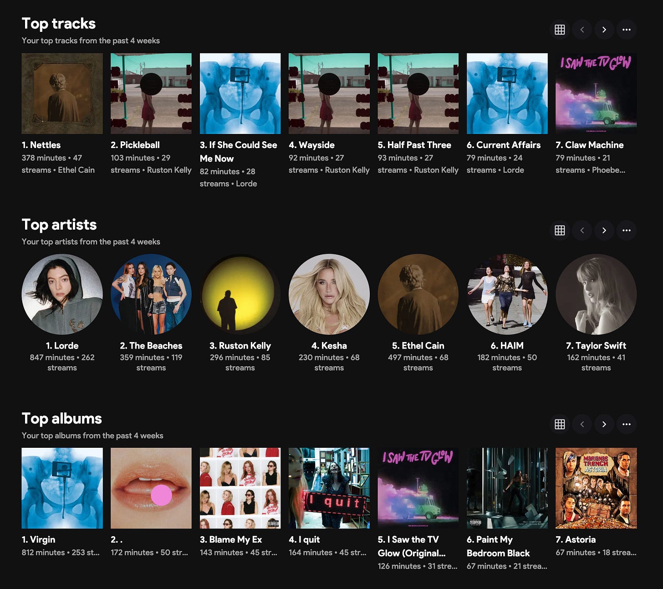Open the If She Could See Me Now cover

pos(240,93)
